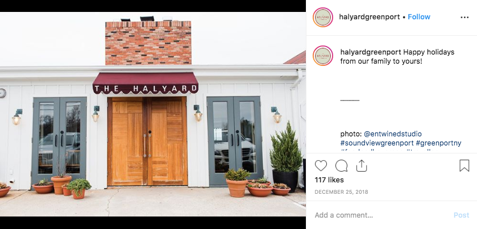Like the post with the heart icon
The height and width of the screenshot is (229, 477).
321,166
